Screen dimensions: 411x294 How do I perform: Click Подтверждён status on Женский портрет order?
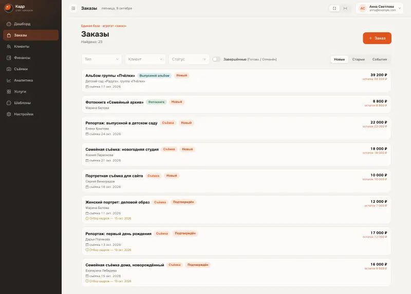tap(183, 202)
